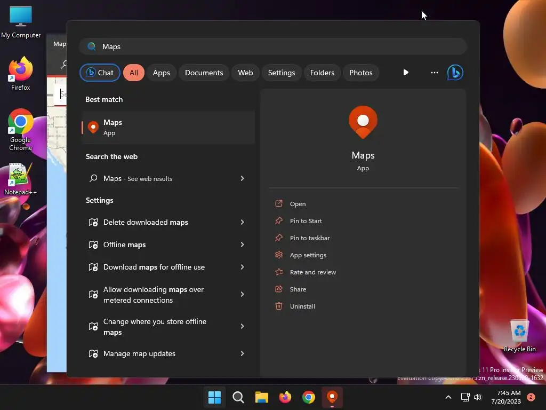Click the large Maps pin icon in preview
Image resolution: width=546 pixels, height=410 pixels.
[363, 122]
